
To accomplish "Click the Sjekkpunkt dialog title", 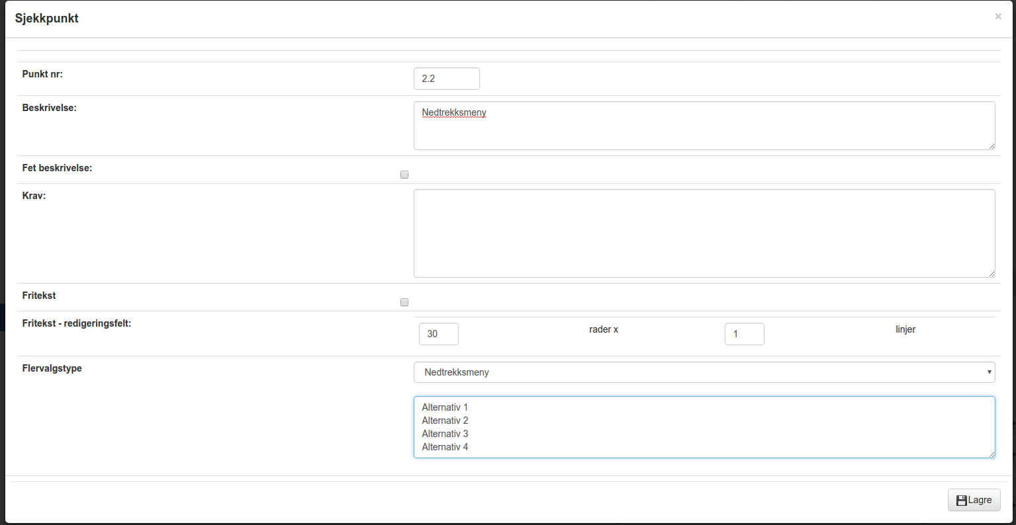I will click(x=47, y=19).
